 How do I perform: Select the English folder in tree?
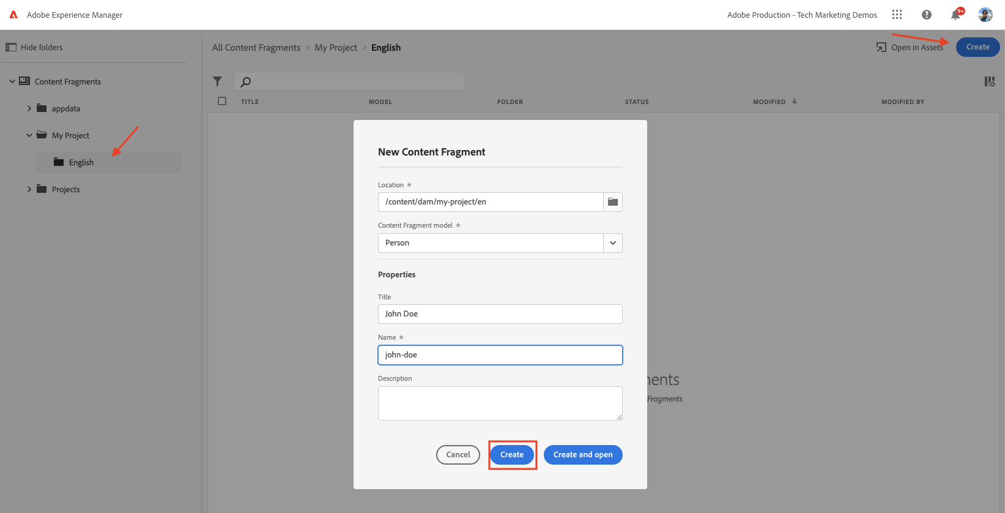[x=81, y=162]
